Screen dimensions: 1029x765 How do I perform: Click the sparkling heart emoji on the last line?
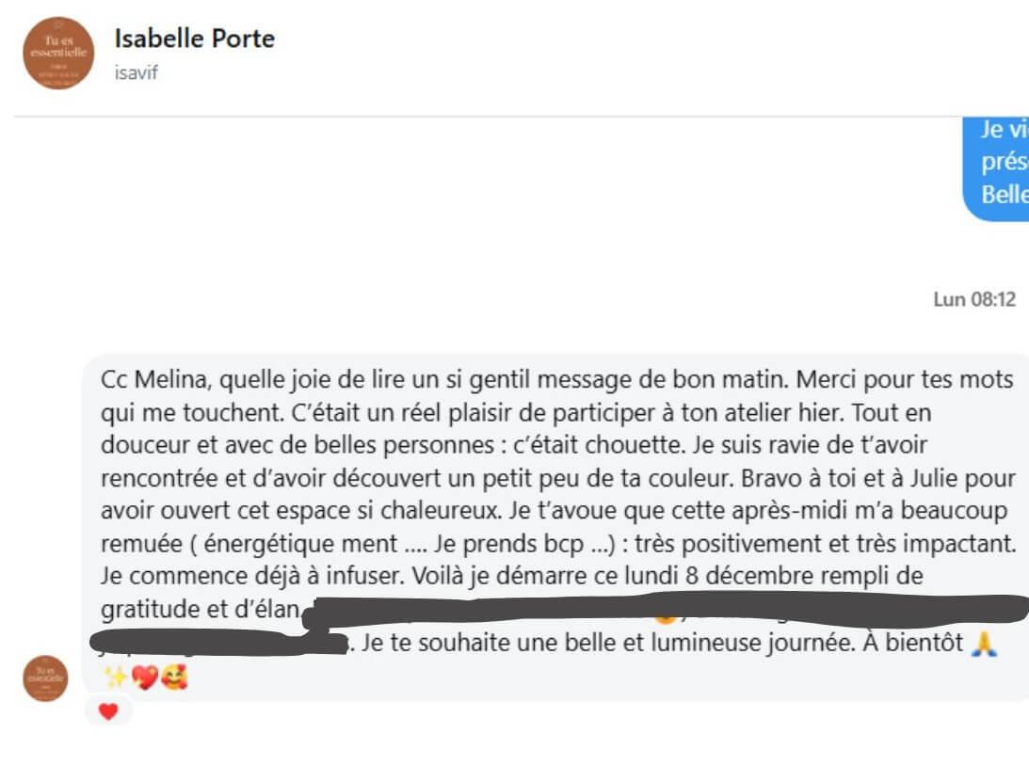[143, 676]
